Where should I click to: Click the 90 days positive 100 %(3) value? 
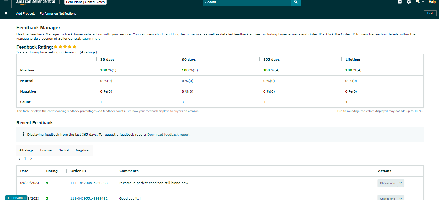point(190,70)
